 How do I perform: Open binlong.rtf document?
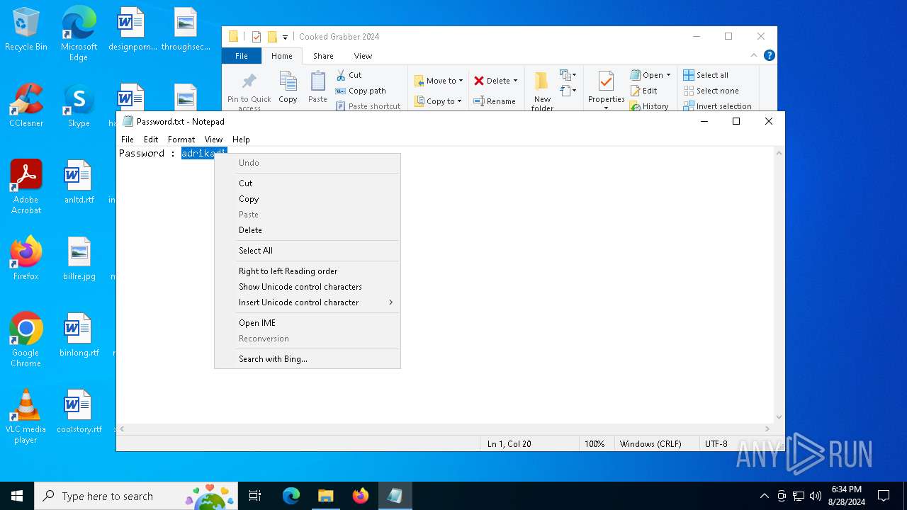79,335
